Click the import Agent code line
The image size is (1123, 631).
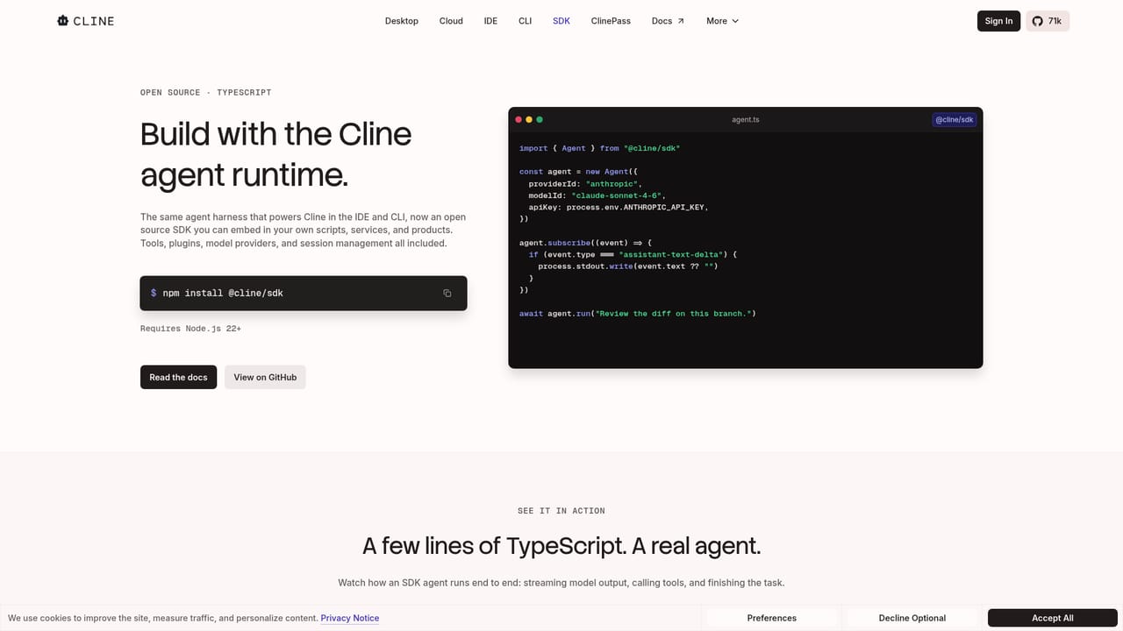click(599, 148)
